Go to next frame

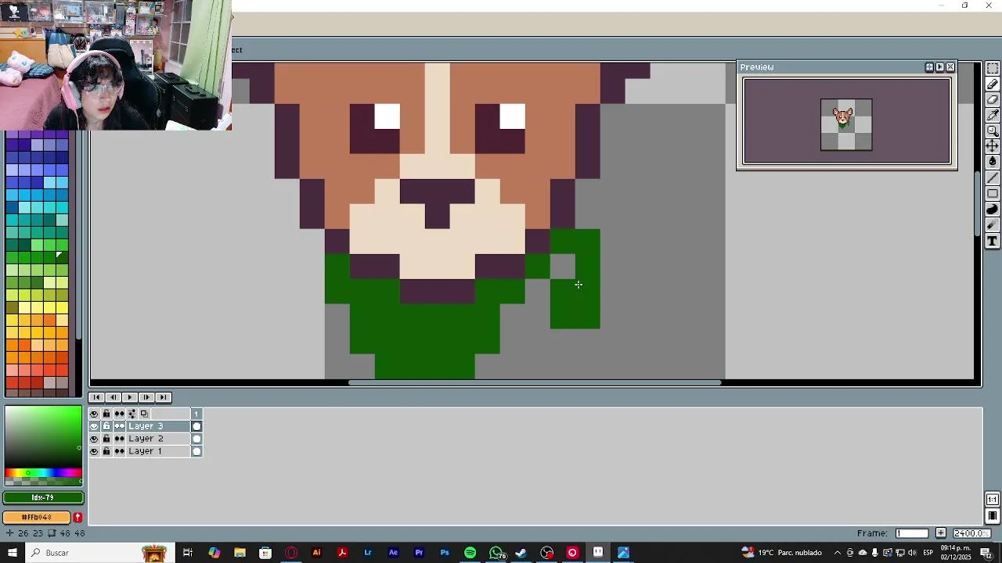pos(146,397)
